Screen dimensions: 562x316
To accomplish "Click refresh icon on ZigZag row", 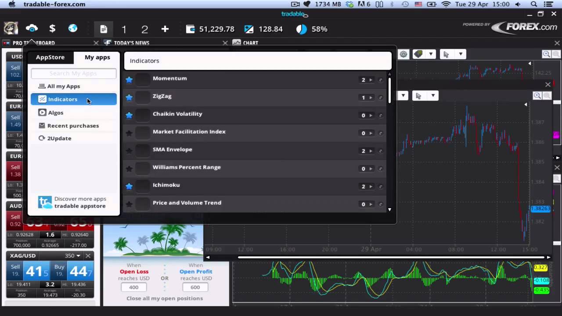I will pos(381,97).
